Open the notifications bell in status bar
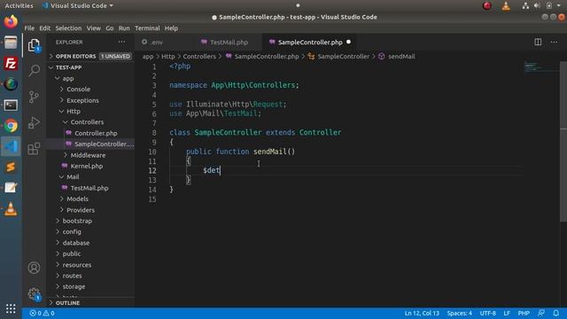The width and height of the screenshot is (567, 319). pos(555,313)
